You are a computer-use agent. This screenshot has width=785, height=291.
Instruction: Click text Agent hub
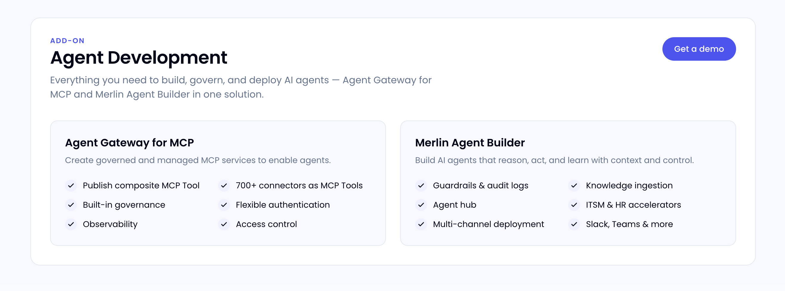coord(455,205)
